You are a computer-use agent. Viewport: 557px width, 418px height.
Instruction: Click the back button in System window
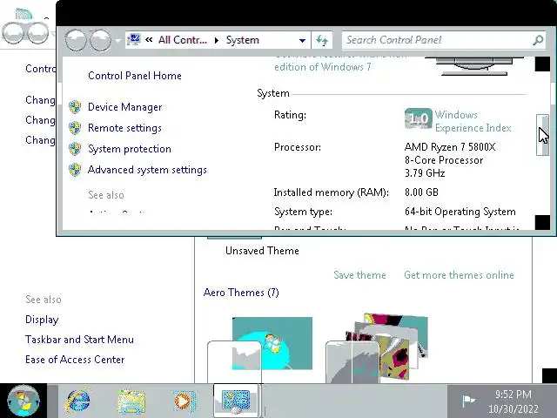76,40
